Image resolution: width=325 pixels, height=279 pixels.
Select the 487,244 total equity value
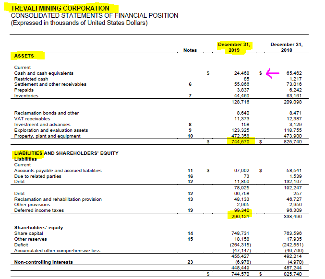coord(293,268)
